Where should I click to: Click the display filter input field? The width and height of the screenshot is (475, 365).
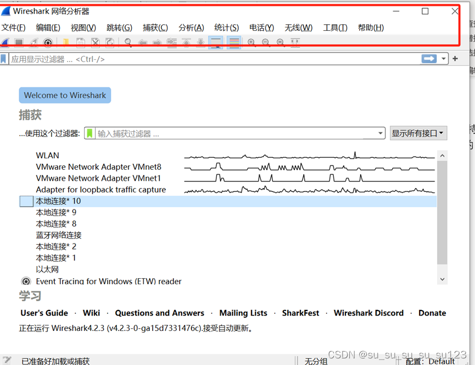click(x=215, y=59)
